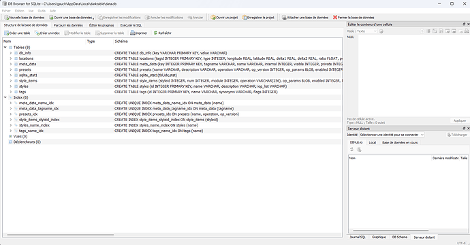Open the Fichier menu

click(6, 11)
